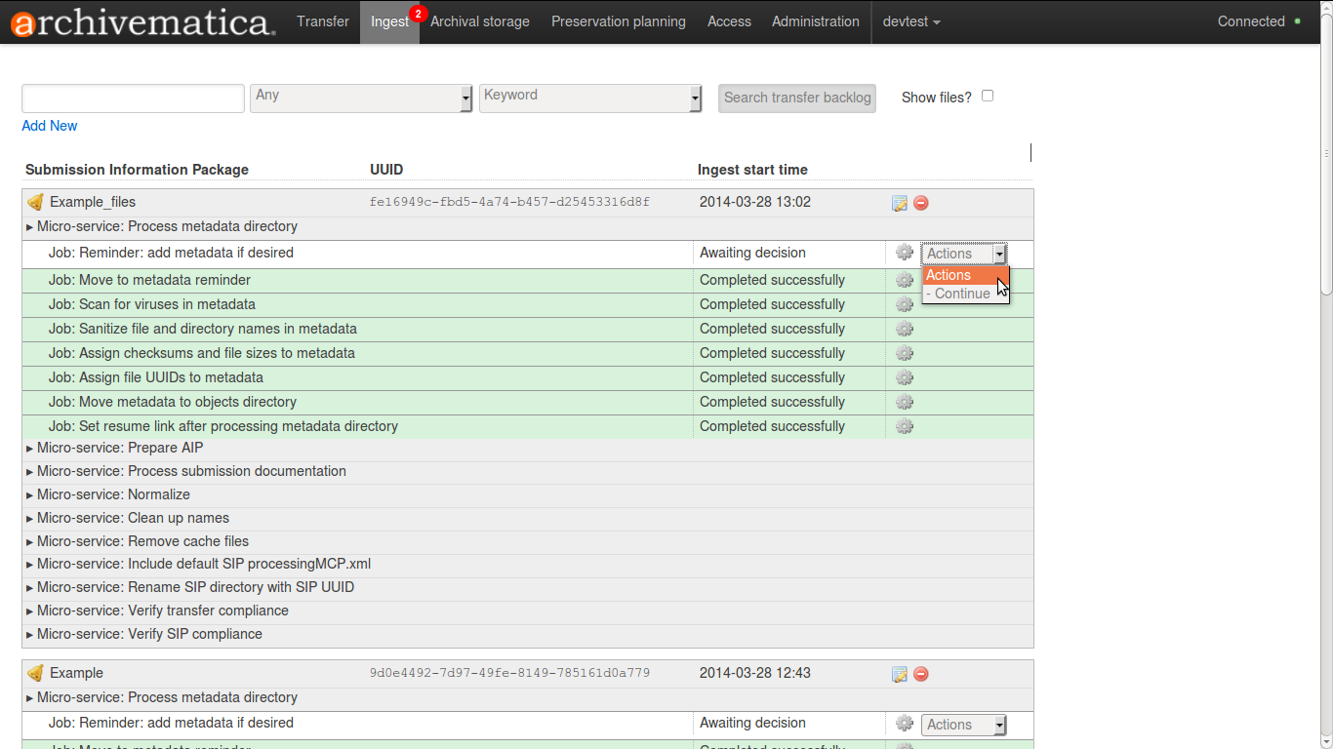The width and height of the screenshot is (1333, 749).
Task: Click gear icon for Set resume link job
Action: pos(905,426)
